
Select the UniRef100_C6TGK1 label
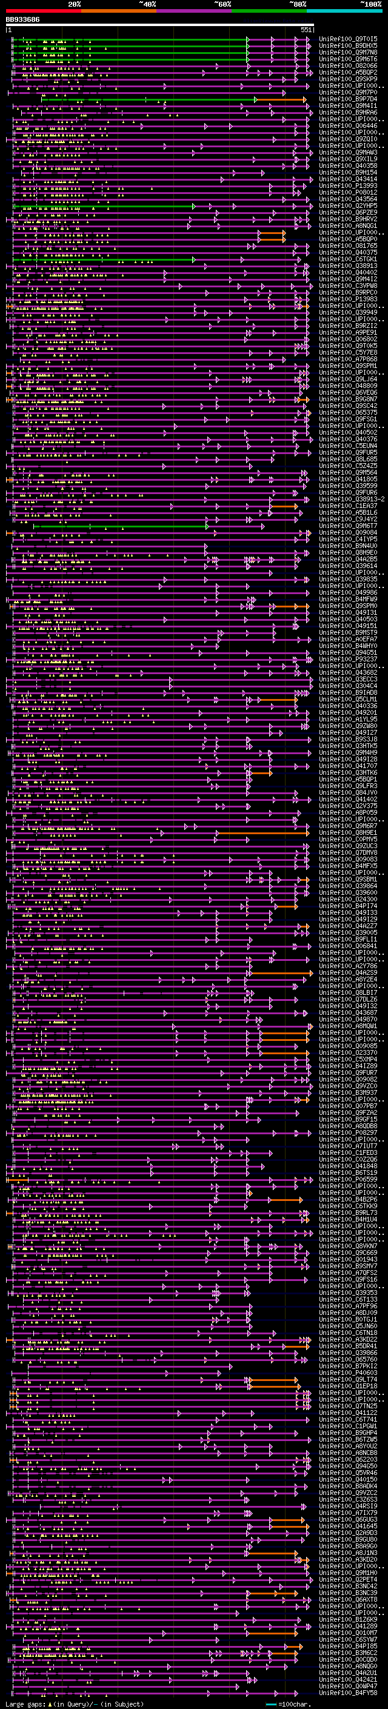click(x=347, y=259)
